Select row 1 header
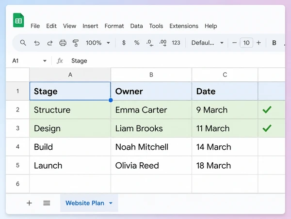291x219 pixels. click(x=17, y=91)
